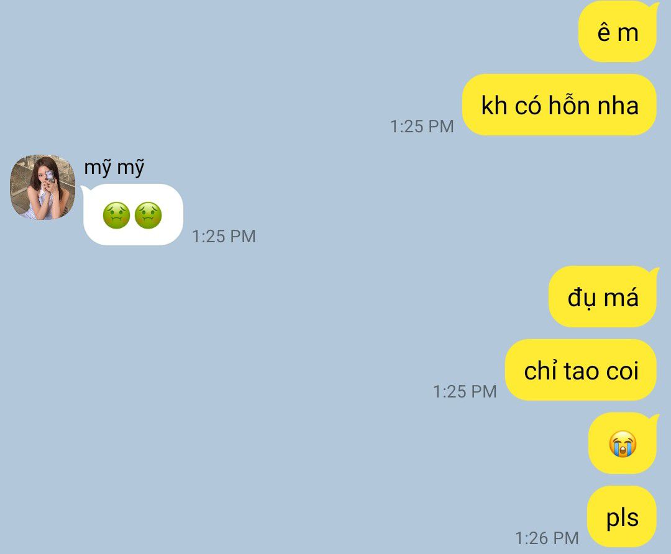The image size is (671, 554).
Task: Select the "pls" message bubble
Action: coord(622,517)
